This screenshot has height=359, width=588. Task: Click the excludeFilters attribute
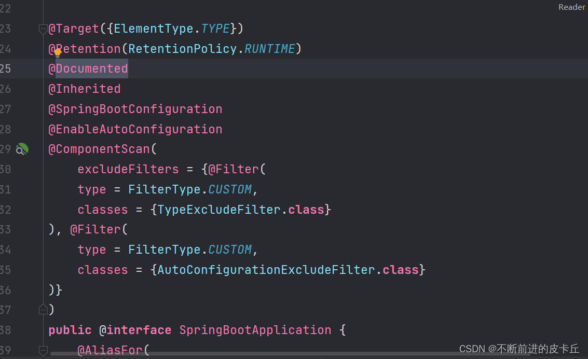(x=128, y=169)
